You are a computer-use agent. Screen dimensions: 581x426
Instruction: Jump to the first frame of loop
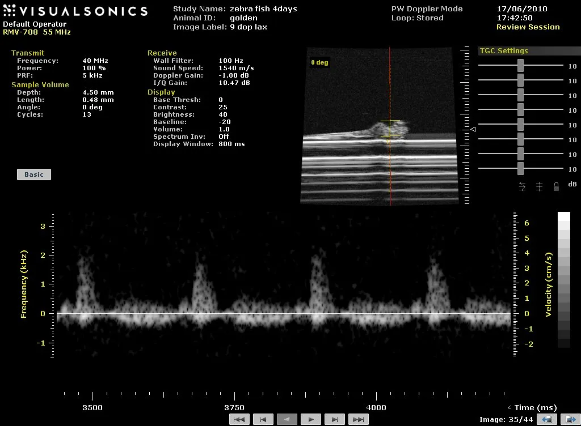[239, 419]
